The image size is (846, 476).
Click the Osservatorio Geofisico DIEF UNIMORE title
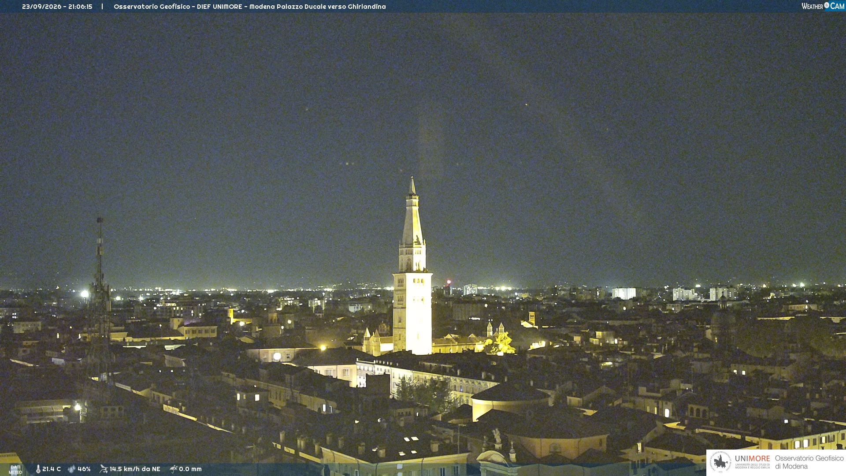178,7
